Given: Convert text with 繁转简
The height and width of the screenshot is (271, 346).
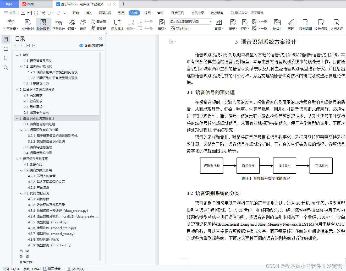Looking at the screenshot, I should pos(98,22).
